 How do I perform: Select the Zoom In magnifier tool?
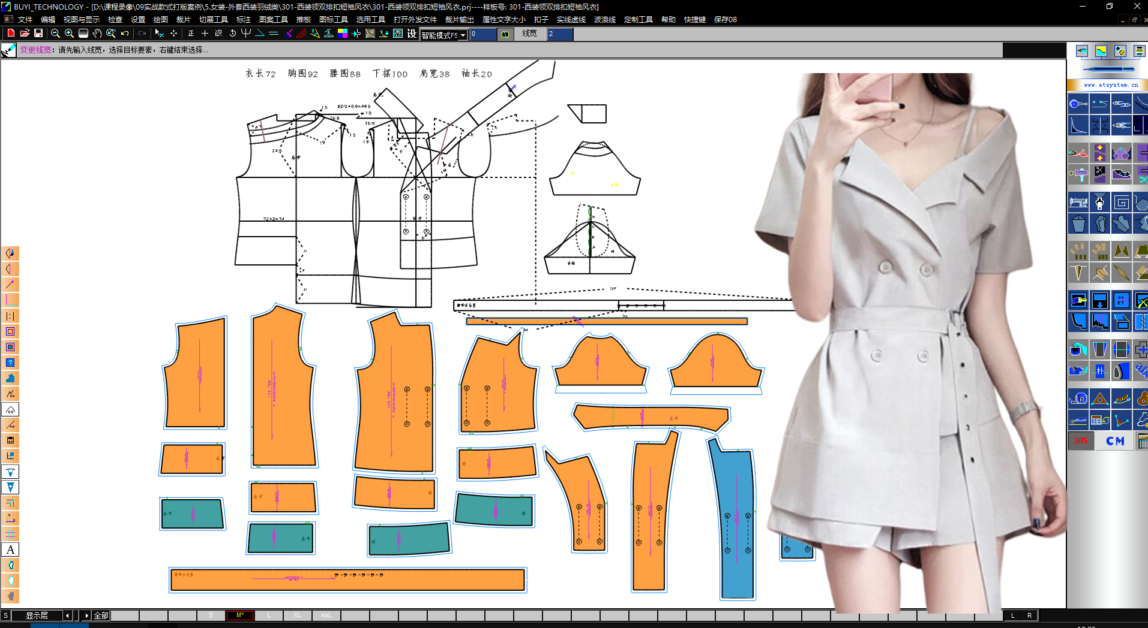(69, 34)
